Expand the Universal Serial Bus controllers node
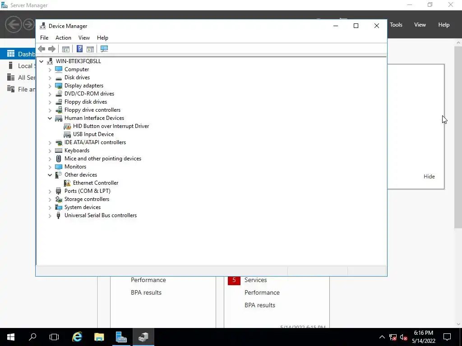 (50, 216)
